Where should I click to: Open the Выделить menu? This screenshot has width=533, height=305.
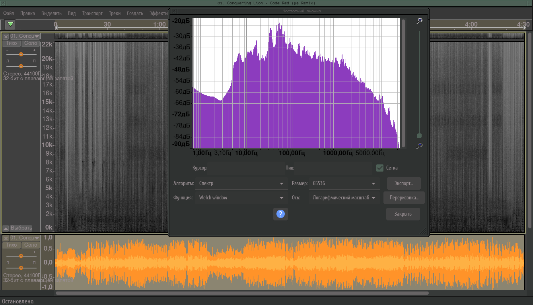tap(51, 13)
